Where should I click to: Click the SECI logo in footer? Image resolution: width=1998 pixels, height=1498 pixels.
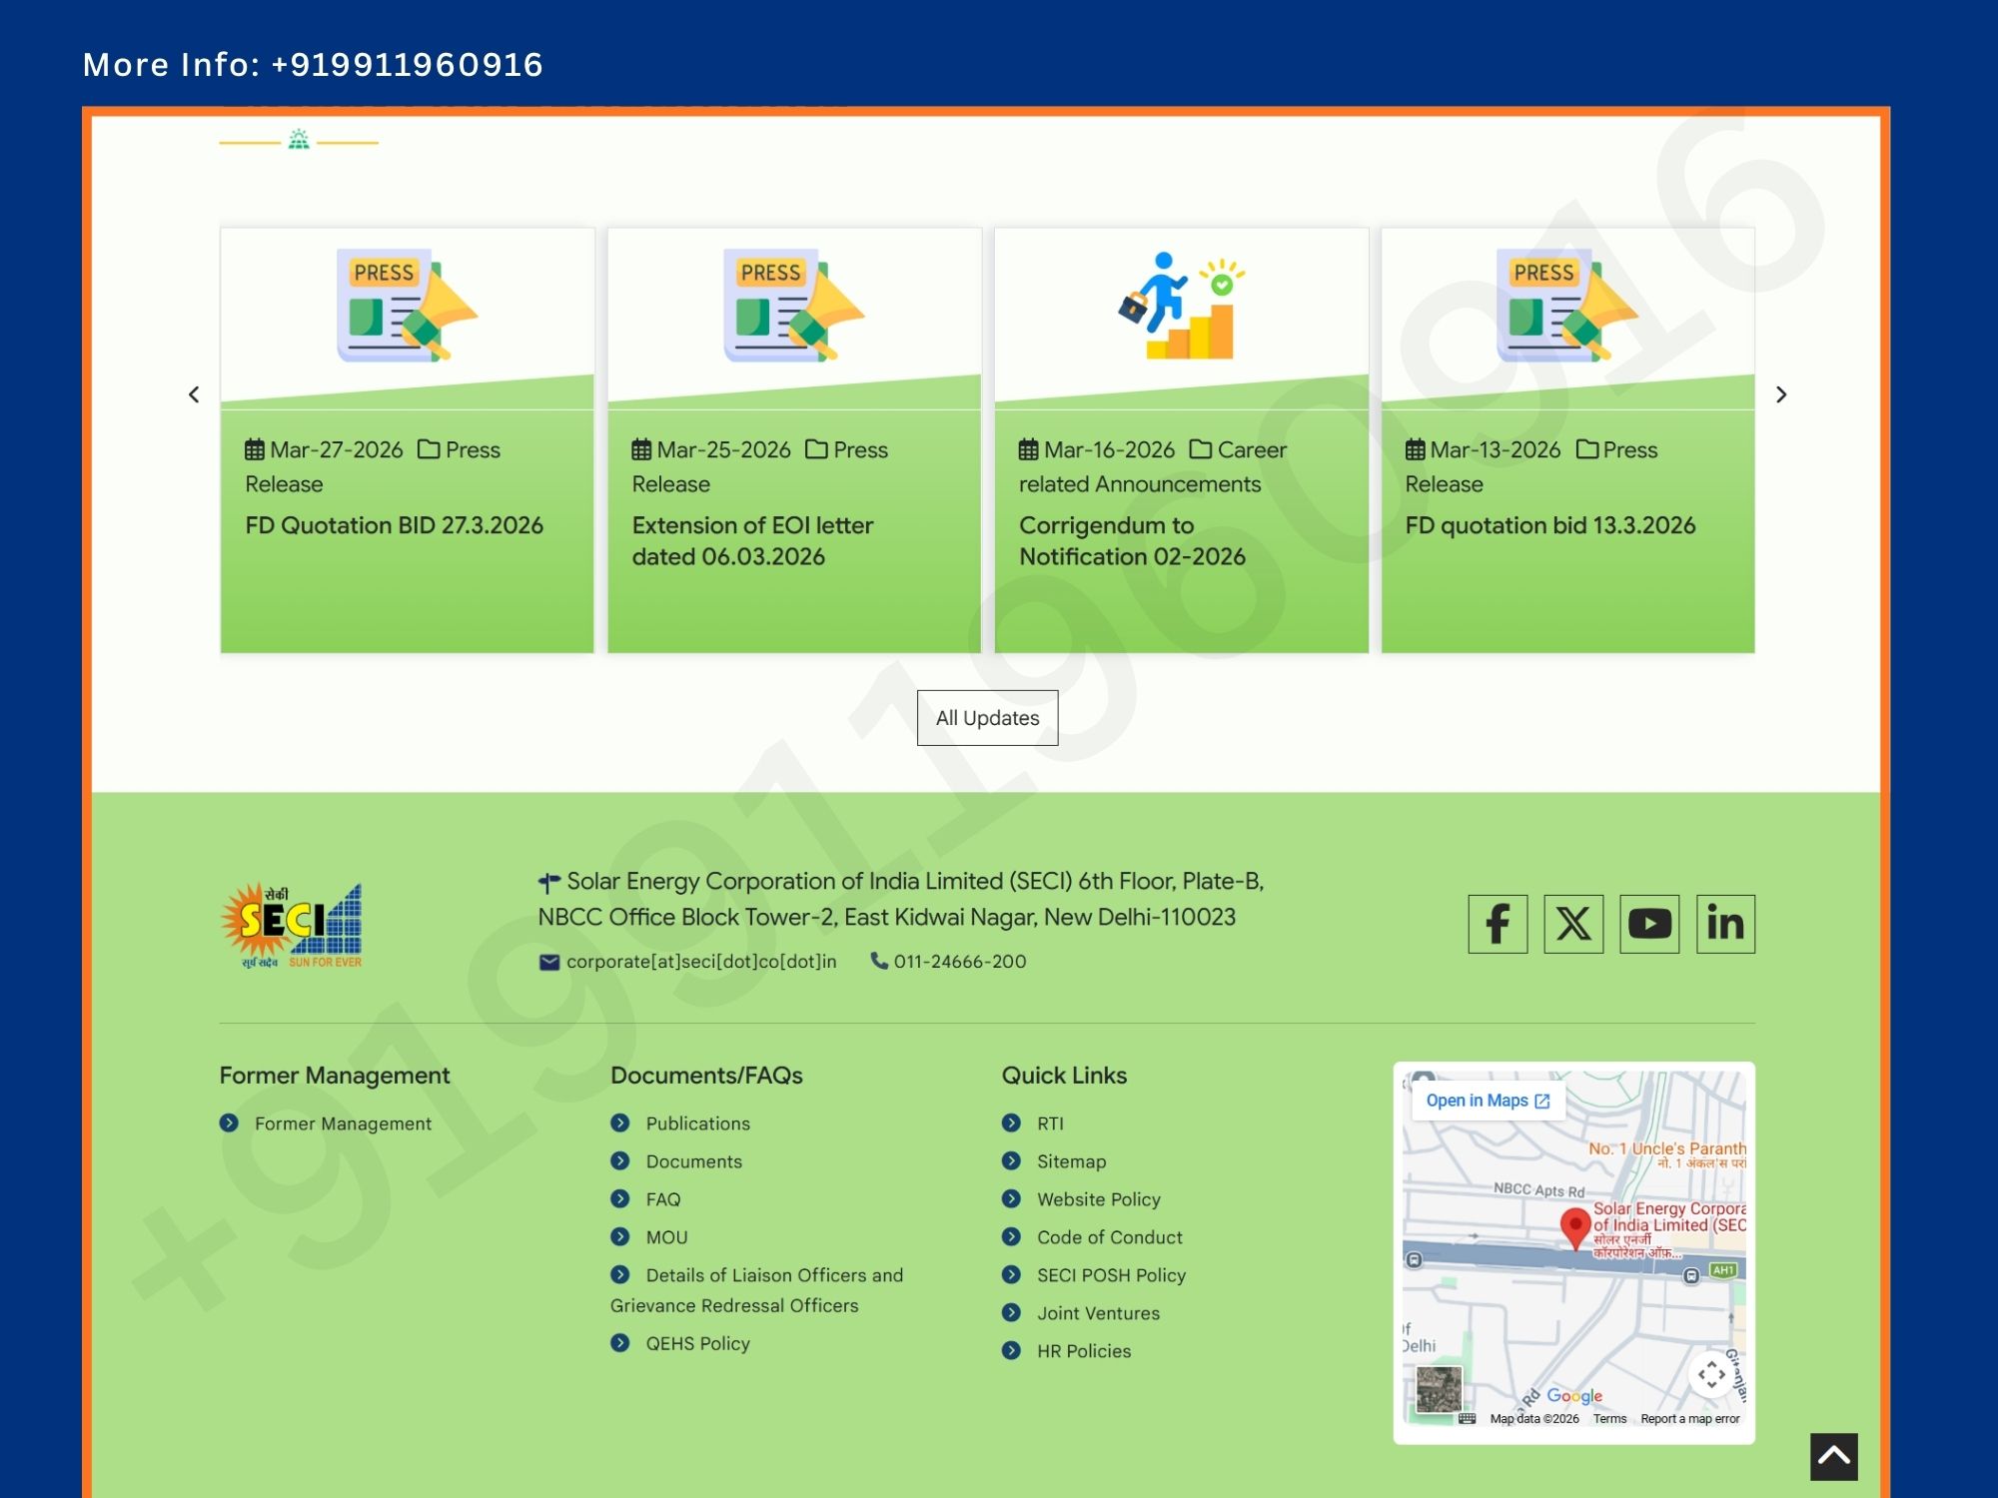pos(291,926)
